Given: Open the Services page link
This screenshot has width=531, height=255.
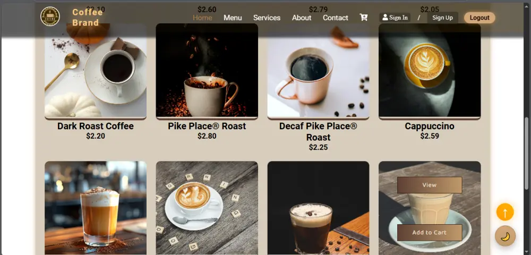Looking at the screenshot, I should [x=267, y=18].
